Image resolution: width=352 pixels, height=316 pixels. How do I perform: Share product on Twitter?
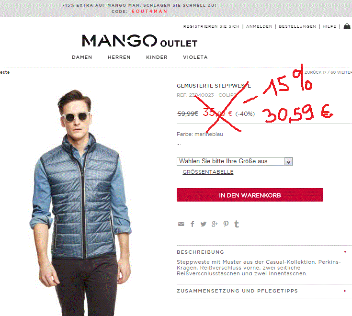(204, 224)
